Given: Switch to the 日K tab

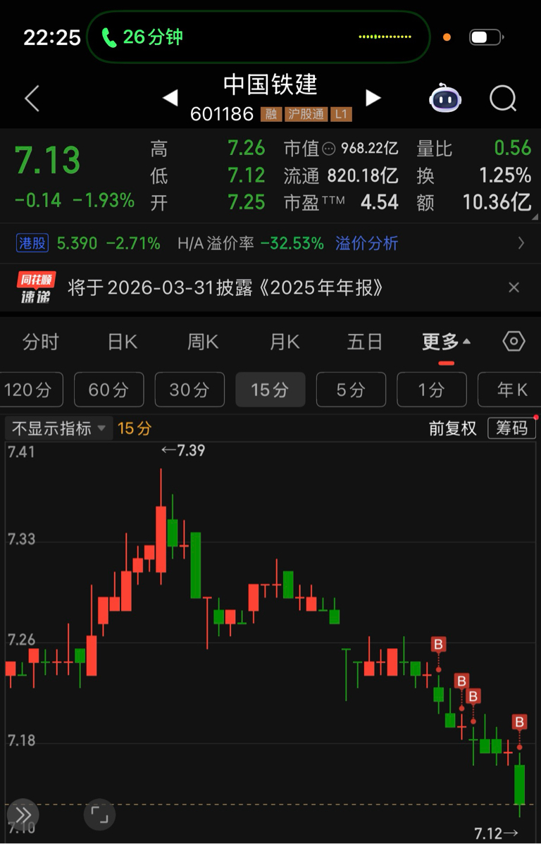Looking at the screenshot, I should (x=122, y=342).
